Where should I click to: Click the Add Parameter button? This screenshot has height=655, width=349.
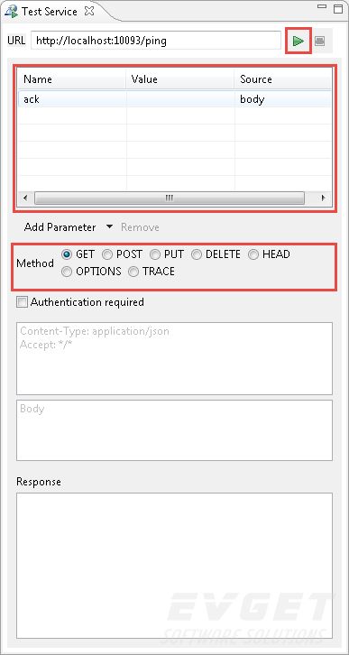point(60,227)
